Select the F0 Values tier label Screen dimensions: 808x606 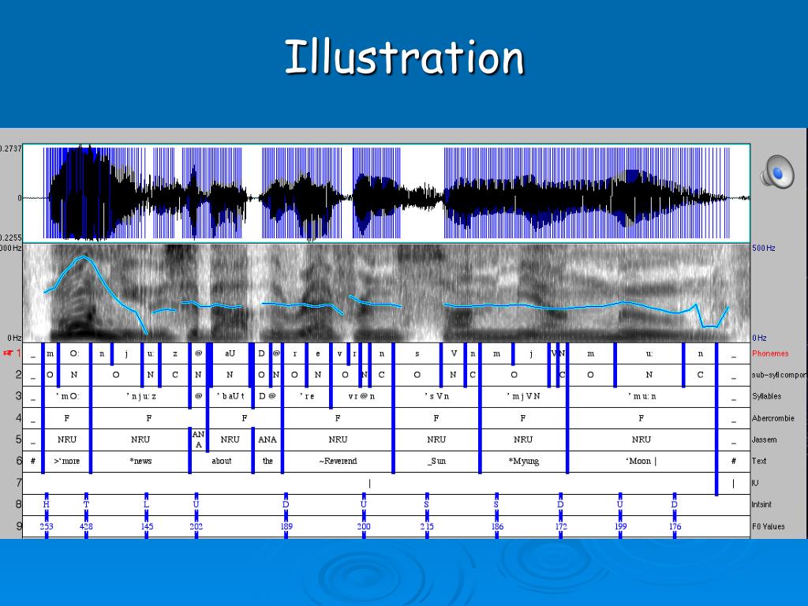(768, 526)
